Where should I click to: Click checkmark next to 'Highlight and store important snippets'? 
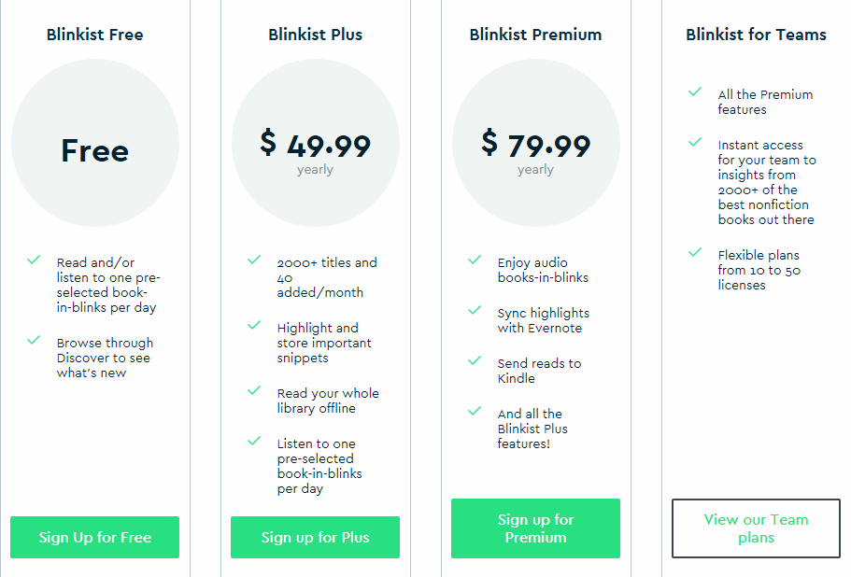click(254, 325)
